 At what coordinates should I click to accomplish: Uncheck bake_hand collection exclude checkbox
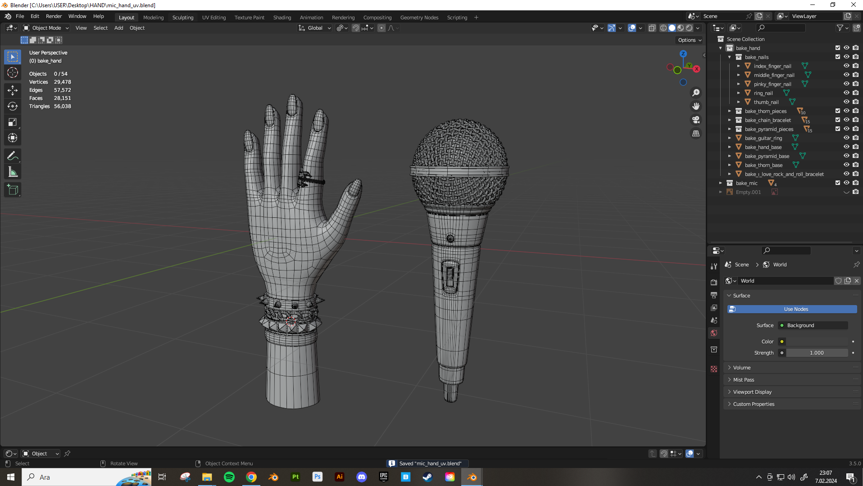coord(838,48)
